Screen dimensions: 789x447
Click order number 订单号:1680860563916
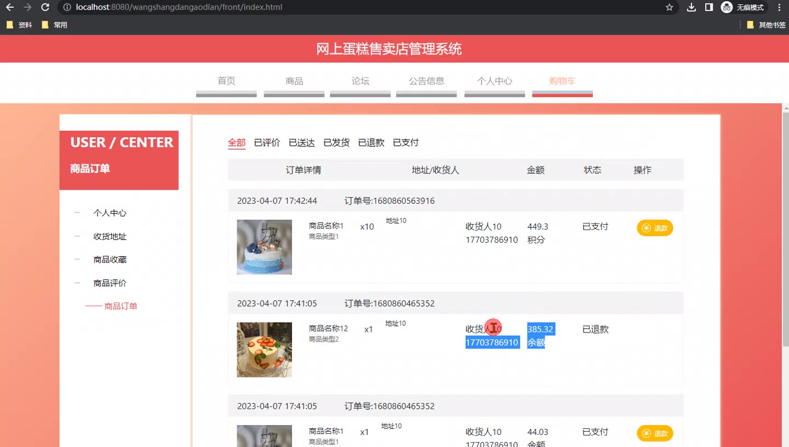(390, 201)
